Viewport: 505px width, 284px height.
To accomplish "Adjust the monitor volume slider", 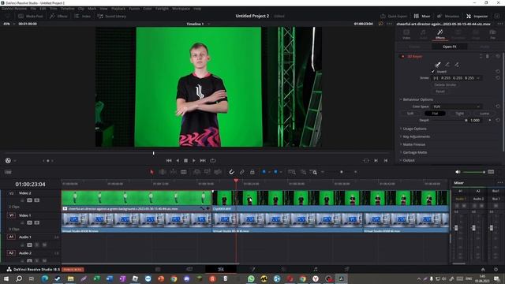I will point(473,172).
